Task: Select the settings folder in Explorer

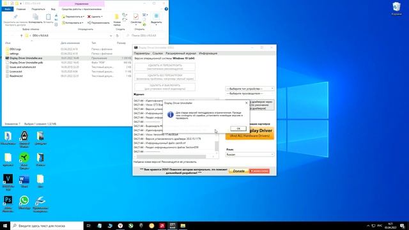Action: point(14,54)
